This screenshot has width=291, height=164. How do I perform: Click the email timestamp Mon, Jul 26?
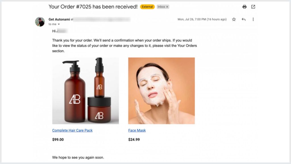click(x=202, y=19)
